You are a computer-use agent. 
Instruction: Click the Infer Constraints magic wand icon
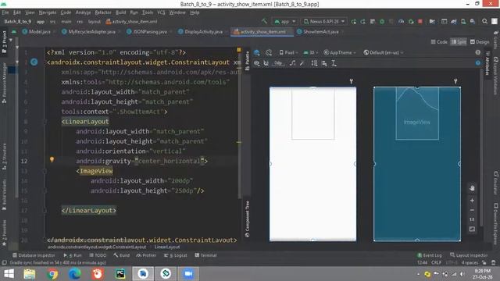(x=302, y=63)
